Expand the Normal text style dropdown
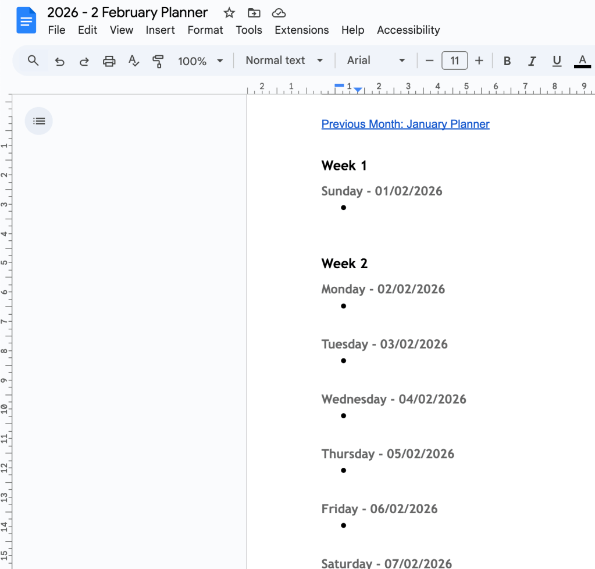This screenshot has width=595, height=569. (284, 61)
